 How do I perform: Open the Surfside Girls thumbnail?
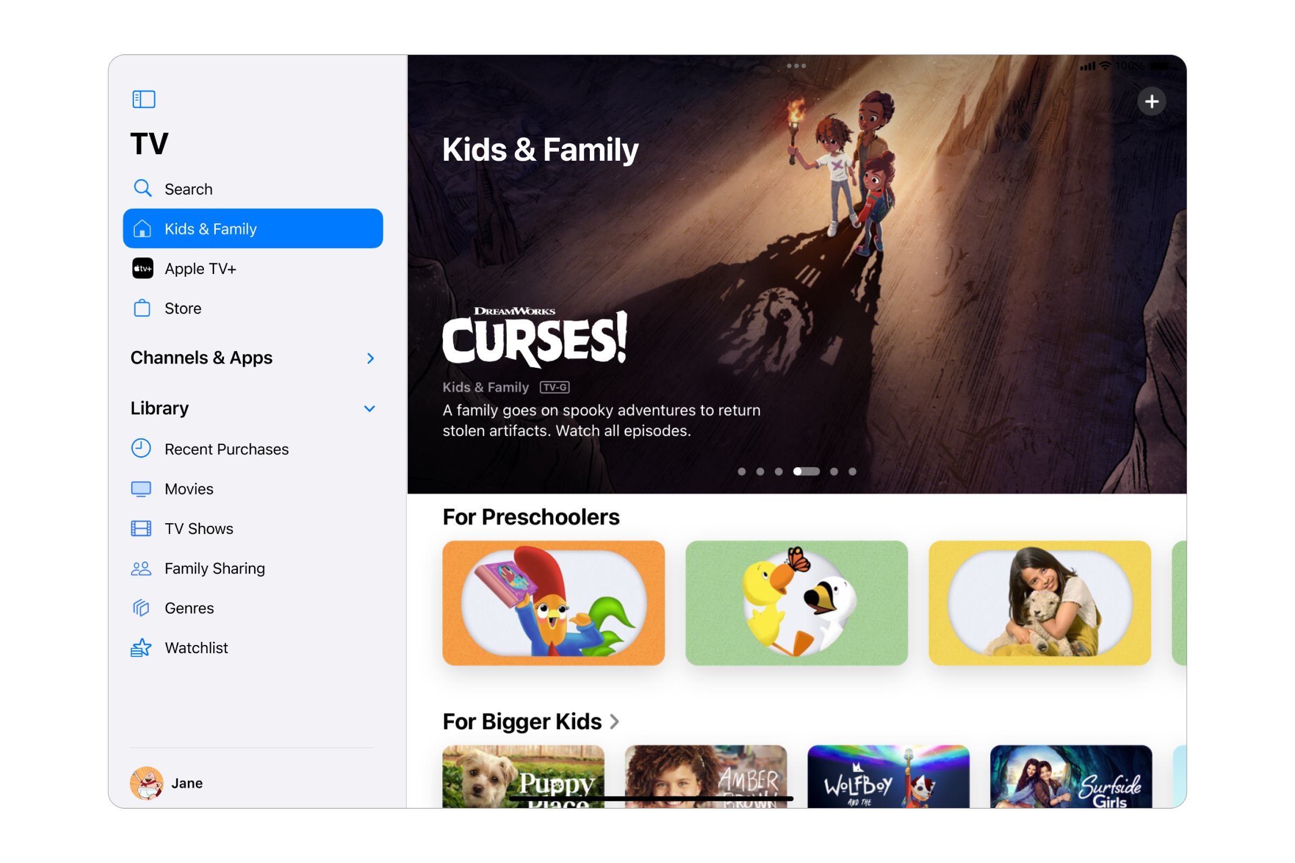1071,777
